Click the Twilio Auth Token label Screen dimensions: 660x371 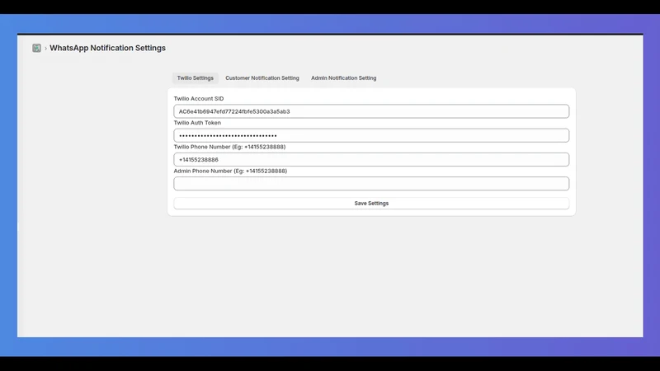[x=197, y=123]
